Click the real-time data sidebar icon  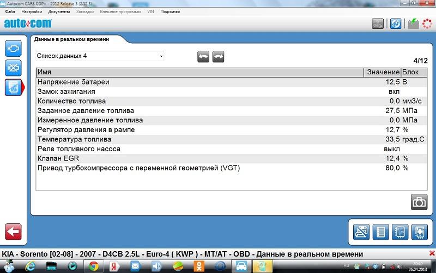pos(13,87)
